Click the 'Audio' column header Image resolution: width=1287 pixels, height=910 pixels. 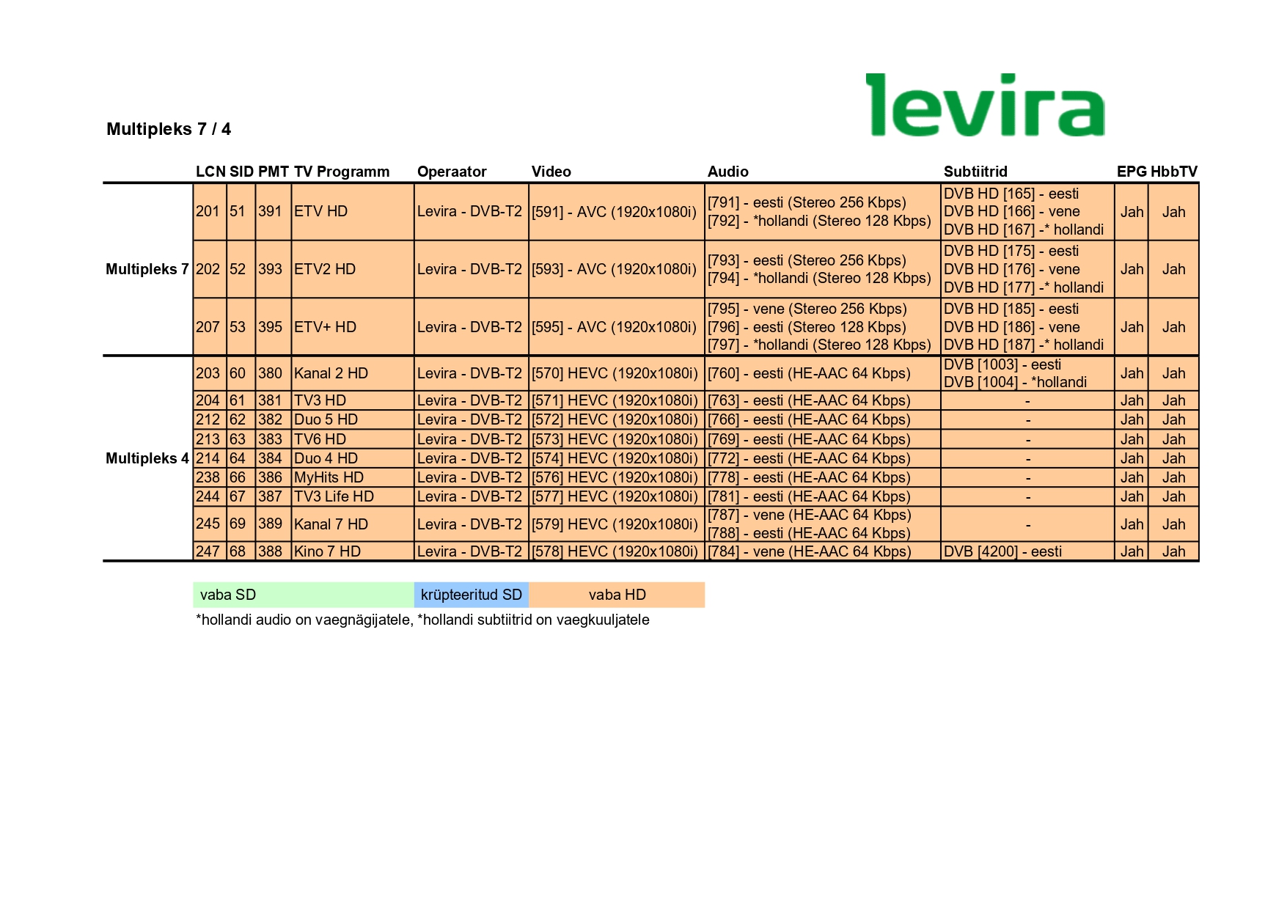(727, 172)
